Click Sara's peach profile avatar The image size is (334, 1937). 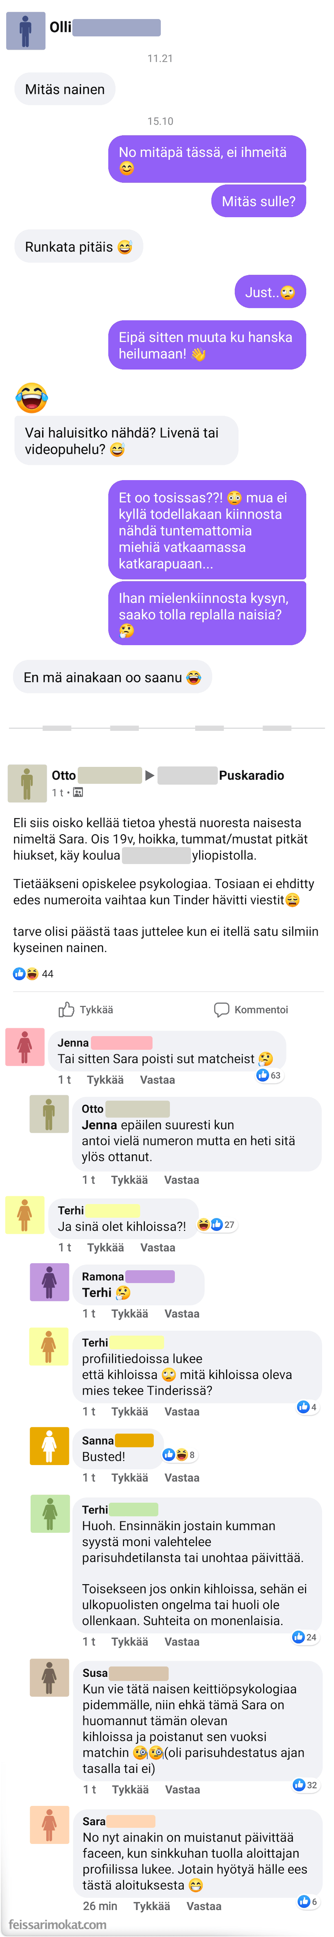click(49, 1823)
